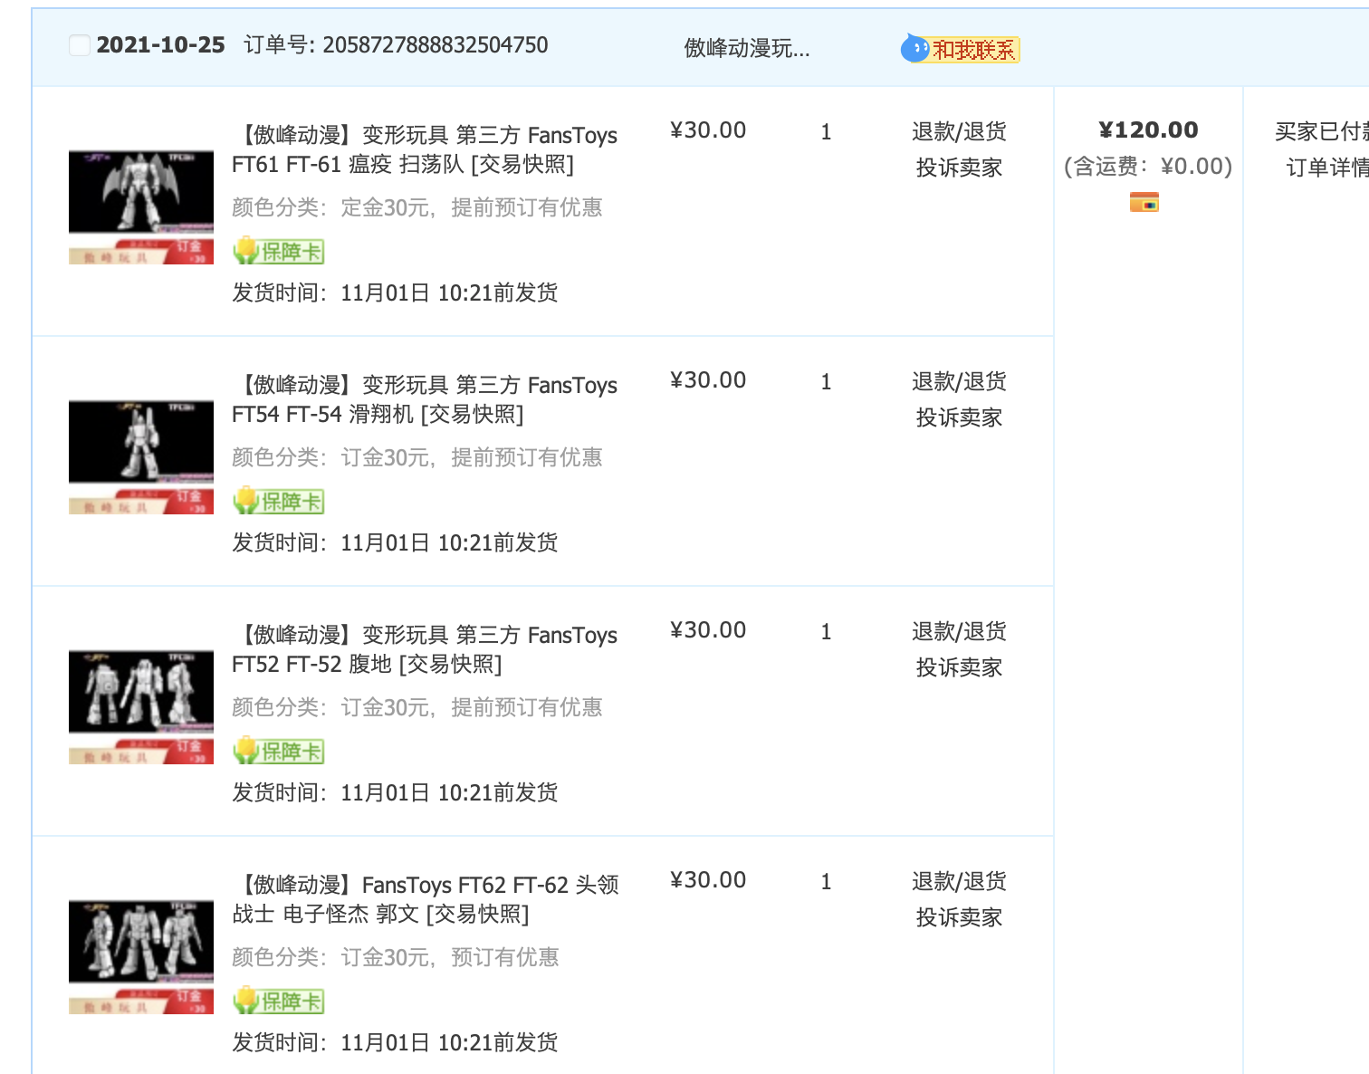The height and width of the screenshot is (1074, 1369).
Task: Click 退款/退货 for the FT-61 item
Action: point(959,131)
